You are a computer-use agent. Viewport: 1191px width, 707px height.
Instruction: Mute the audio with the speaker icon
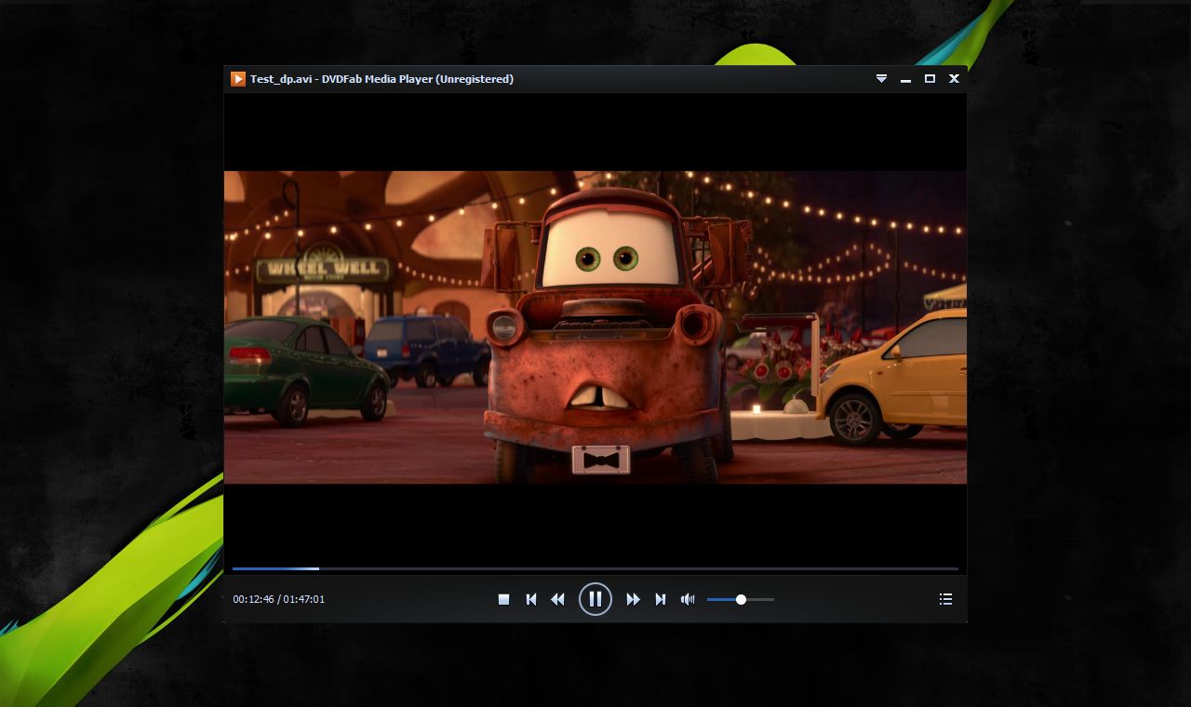point(688,599)
